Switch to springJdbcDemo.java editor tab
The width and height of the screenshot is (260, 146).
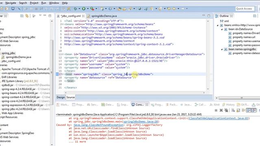pyautogui.click(x=102, y=16)
